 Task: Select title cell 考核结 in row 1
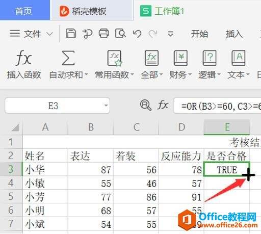click(x=142, y=142)
